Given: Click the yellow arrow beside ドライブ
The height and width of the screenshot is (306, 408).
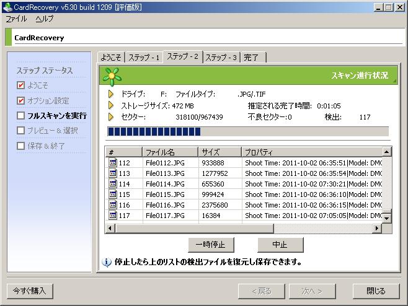Looking at the screenshot, I should (x=111, y=94).
